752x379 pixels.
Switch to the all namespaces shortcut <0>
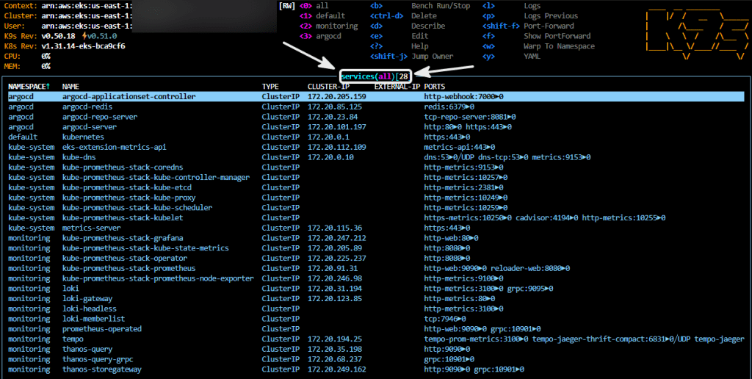314,6
